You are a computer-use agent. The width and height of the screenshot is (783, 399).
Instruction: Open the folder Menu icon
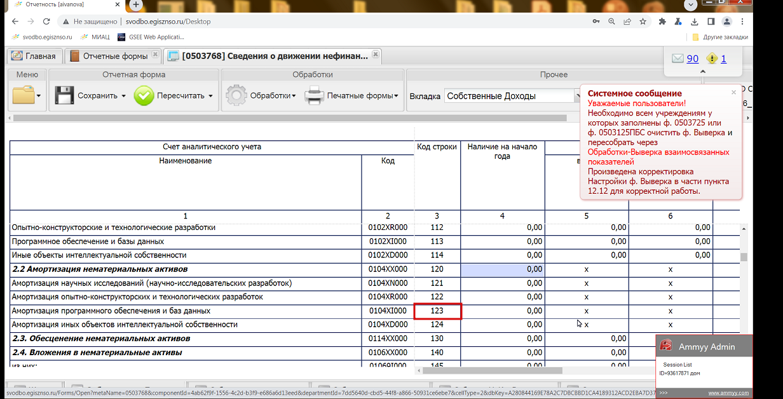coord(24,96)
